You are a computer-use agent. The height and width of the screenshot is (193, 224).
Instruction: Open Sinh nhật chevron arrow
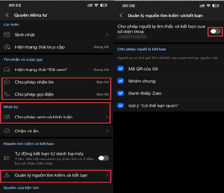point(107,34)
